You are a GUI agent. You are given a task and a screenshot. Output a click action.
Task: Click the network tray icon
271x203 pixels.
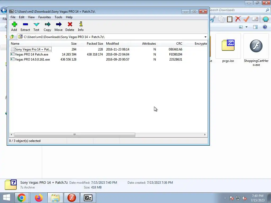(238, 198)
